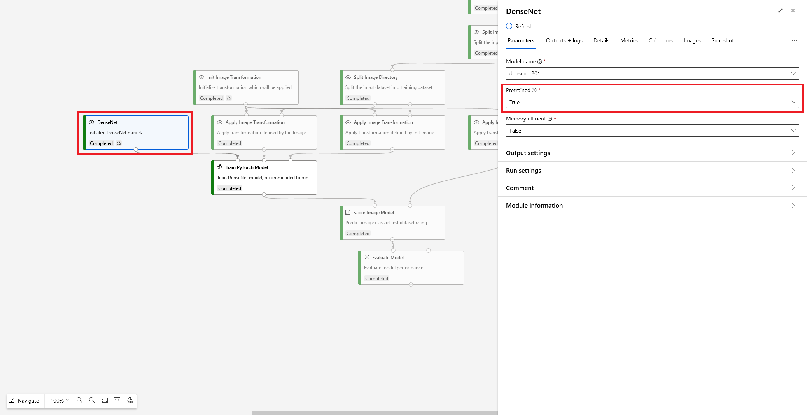Click the 1:1 zoom reset icon
Image resolution: width=807 pixels, height=415 pixels.
117,400
